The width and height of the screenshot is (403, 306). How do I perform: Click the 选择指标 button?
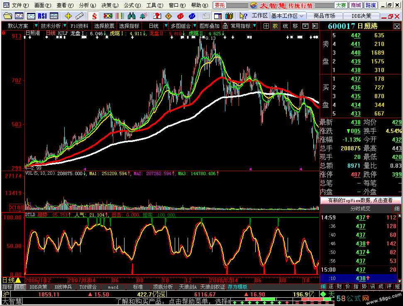tap(129, 26)
